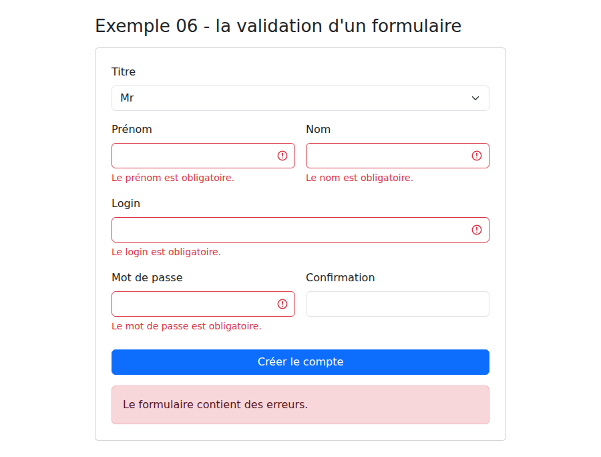
Task: Click the 'Le login est obligatoire' error message
Action: click(166, 252)
